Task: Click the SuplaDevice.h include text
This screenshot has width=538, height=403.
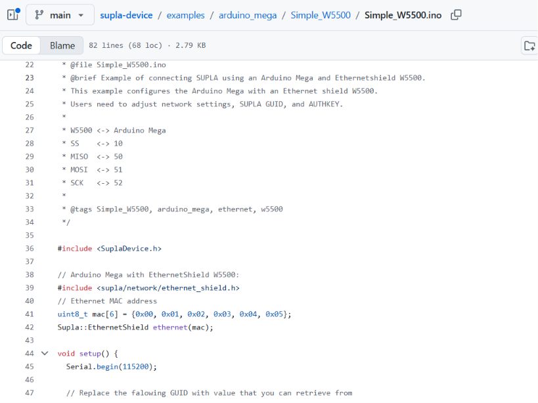Action: click(x=129, y=249)
